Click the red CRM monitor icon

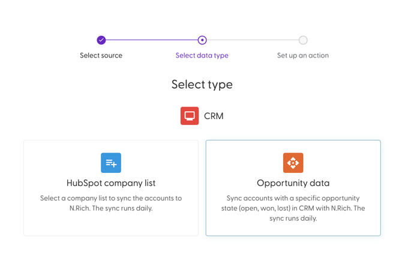tap(190, 115)
